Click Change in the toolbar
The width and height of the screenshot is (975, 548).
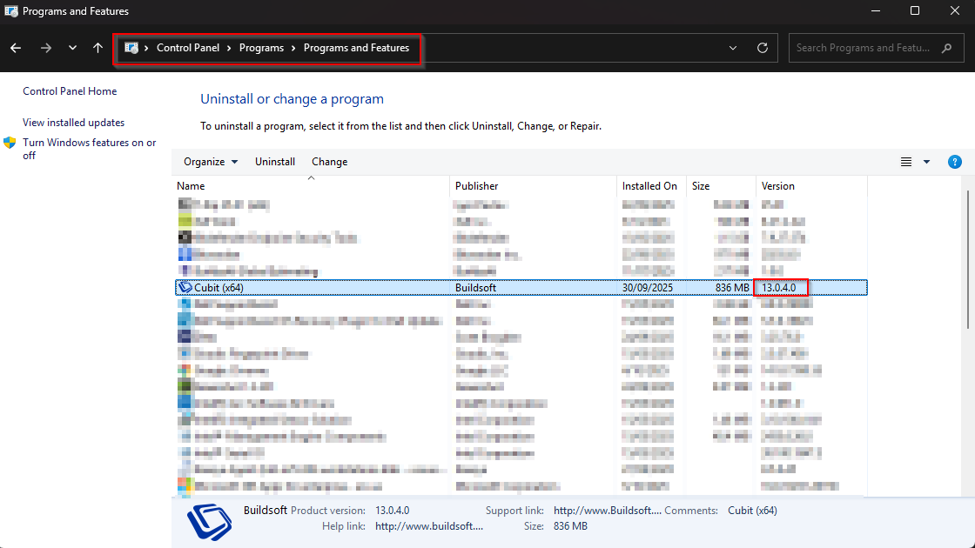(x=330, y=162)
